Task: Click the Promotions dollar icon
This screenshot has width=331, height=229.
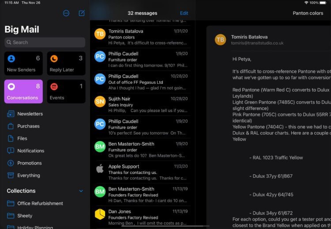Action: click(11, 163)
